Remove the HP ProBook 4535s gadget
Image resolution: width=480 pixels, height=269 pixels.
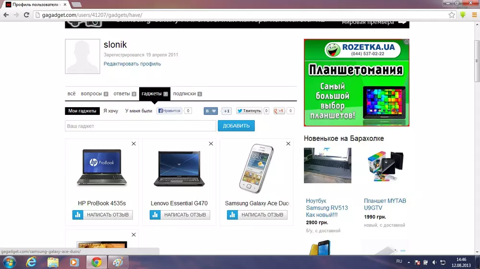tap(133, 144)
